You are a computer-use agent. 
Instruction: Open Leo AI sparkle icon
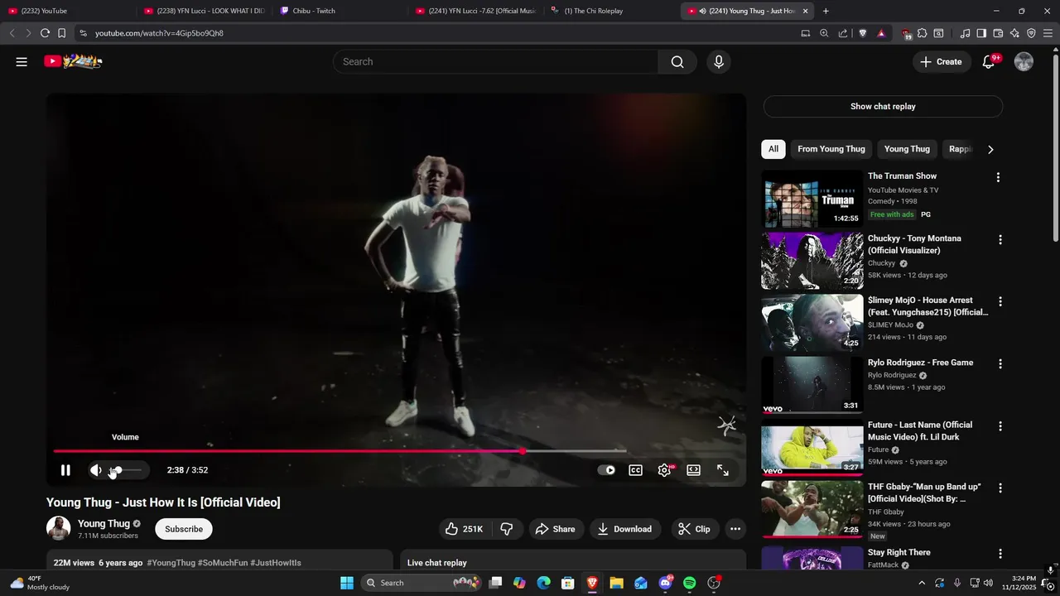coord(1014,33)
